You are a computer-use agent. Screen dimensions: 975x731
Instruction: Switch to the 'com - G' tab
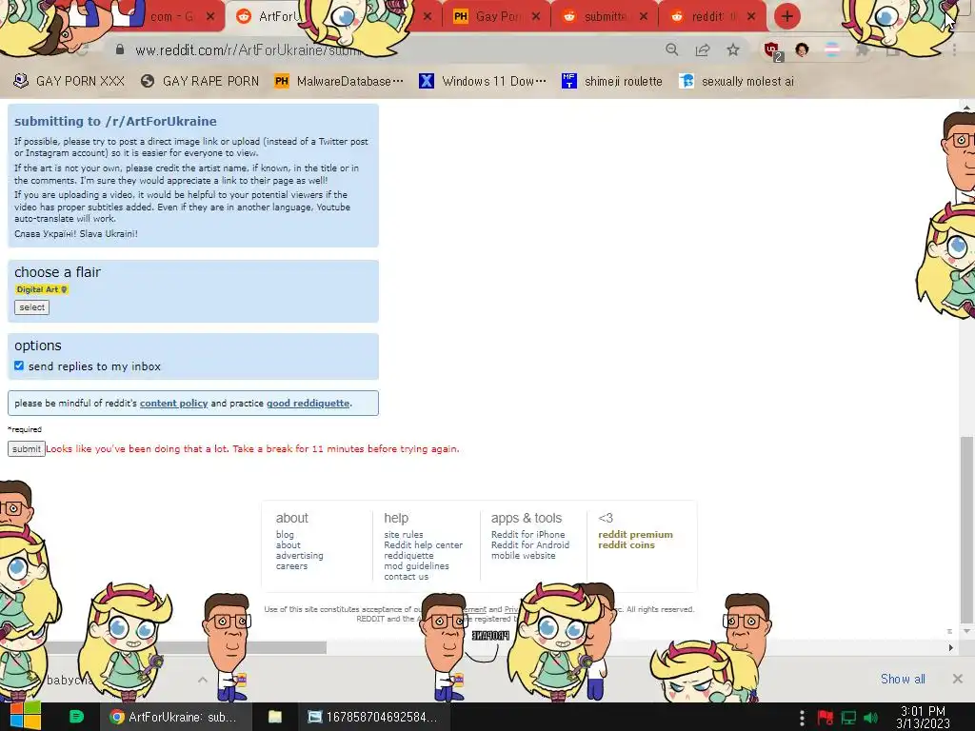(x=171, y=16)
